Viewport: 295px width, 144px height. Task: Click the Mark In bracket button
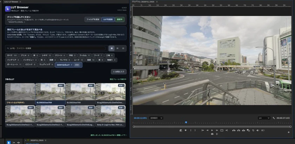[x=191, y=130]
